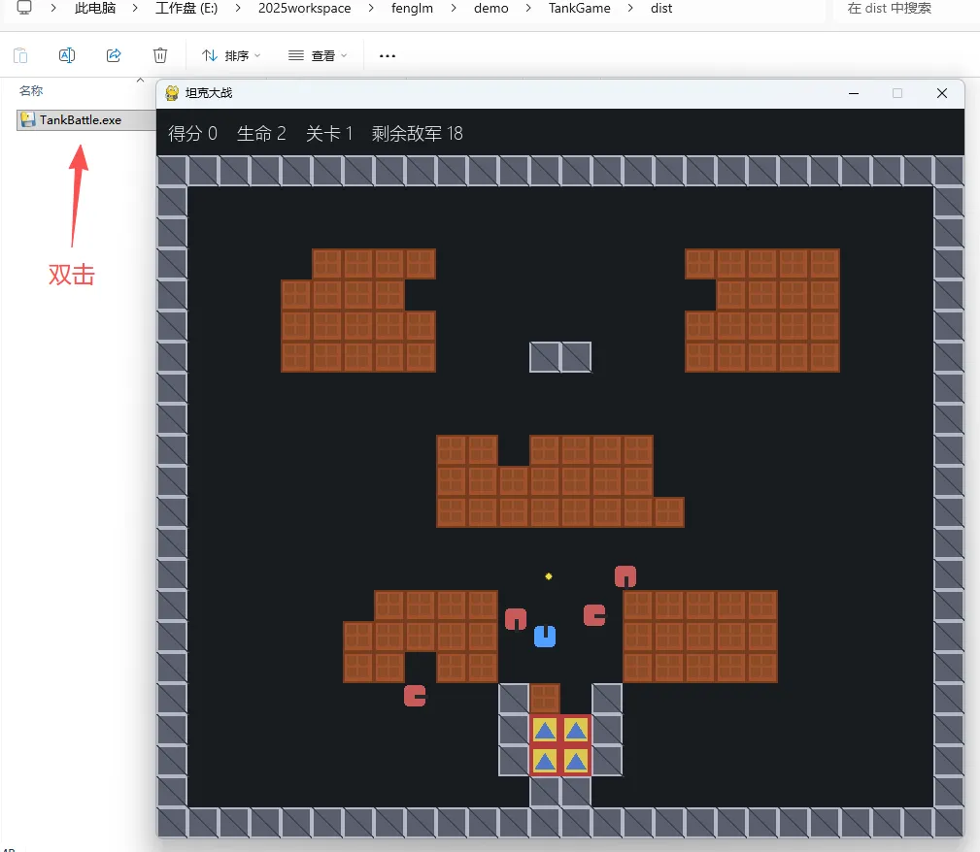Click the computer icon in breadcrumb

tap(24, 8)
